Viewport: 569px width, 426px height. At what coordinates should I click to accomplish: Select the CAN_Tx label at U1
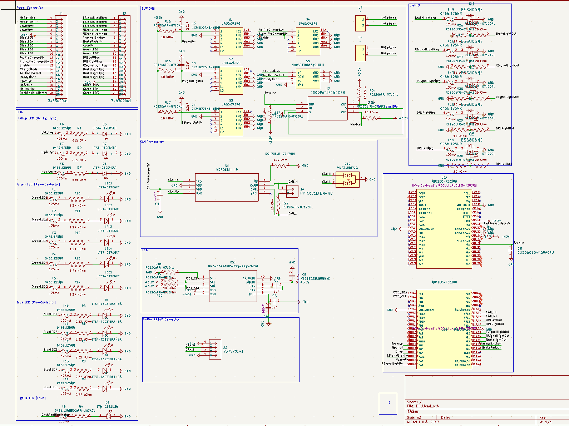pyautogui.click(x=173, y=180)
